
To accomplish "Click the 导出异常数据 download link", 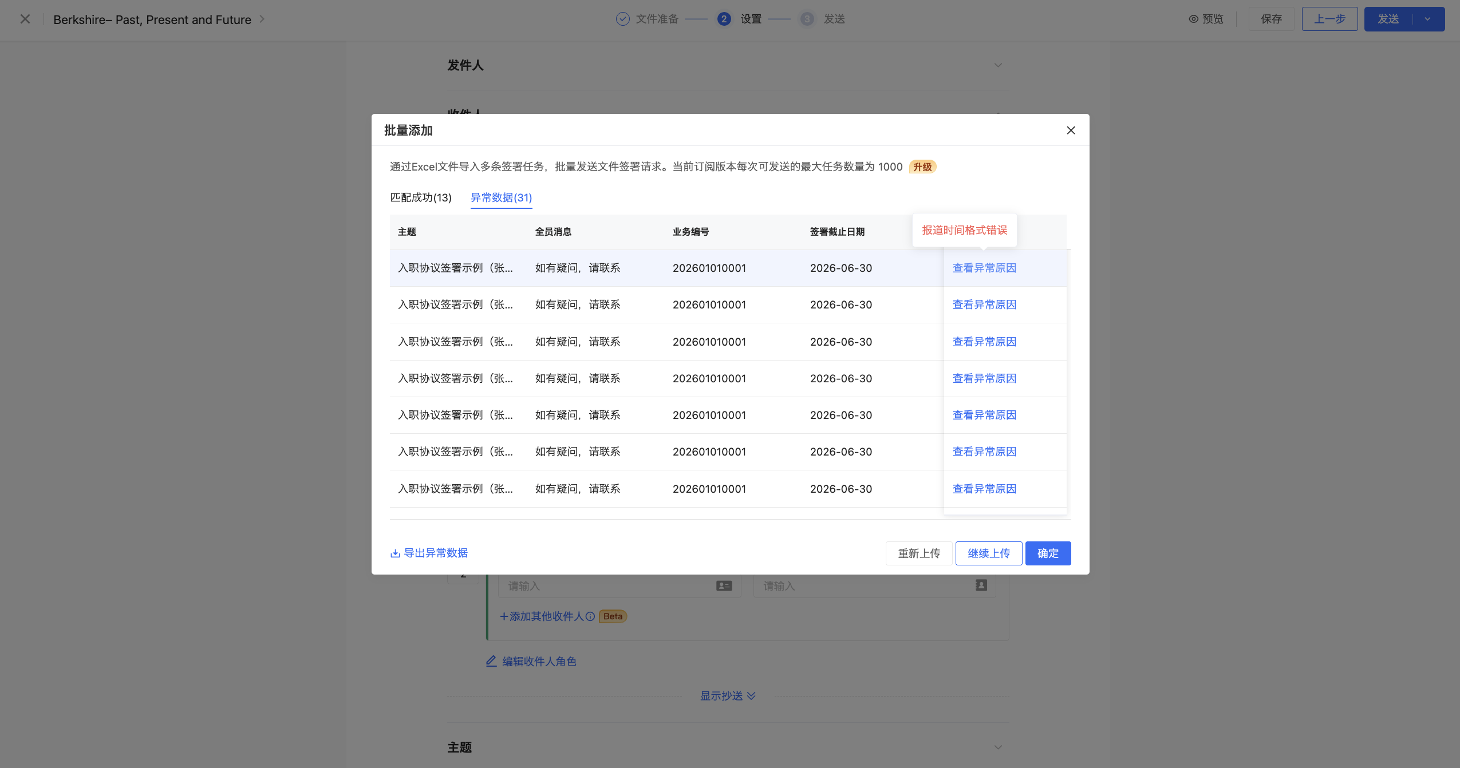I will pyautogui.click(x=429, y=553).
